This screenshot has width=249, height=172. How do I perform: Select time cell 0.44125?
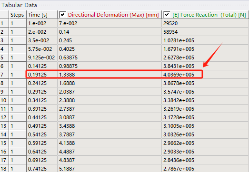(42, 118)
